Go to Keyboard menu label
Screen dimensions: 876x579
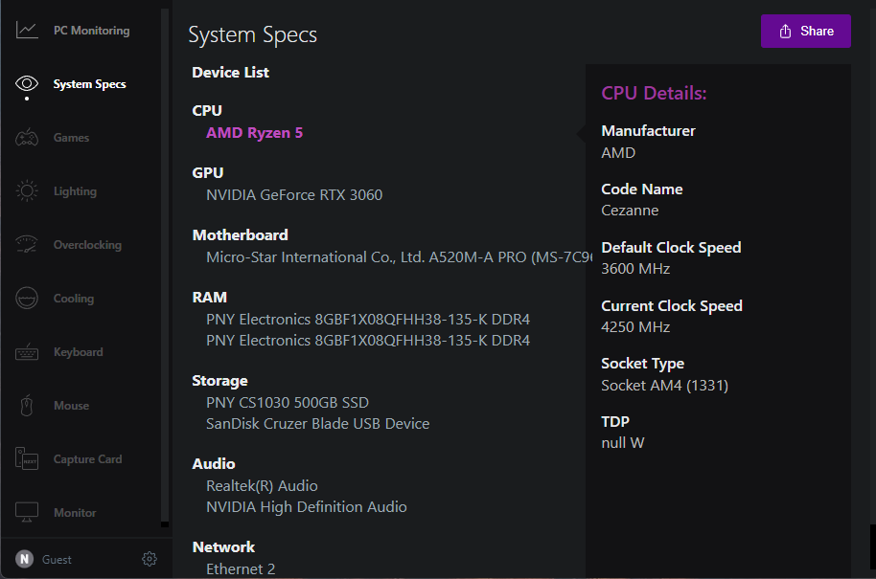pyautogui.click(x=79, y=352)
